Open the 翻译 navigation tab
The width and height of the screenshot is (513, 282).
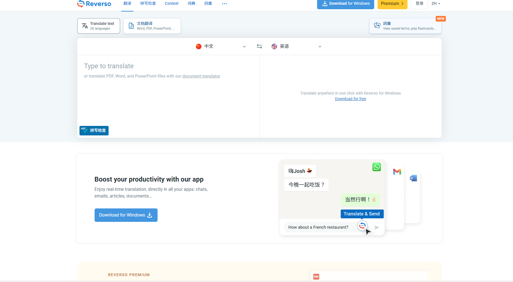(127, 3)
